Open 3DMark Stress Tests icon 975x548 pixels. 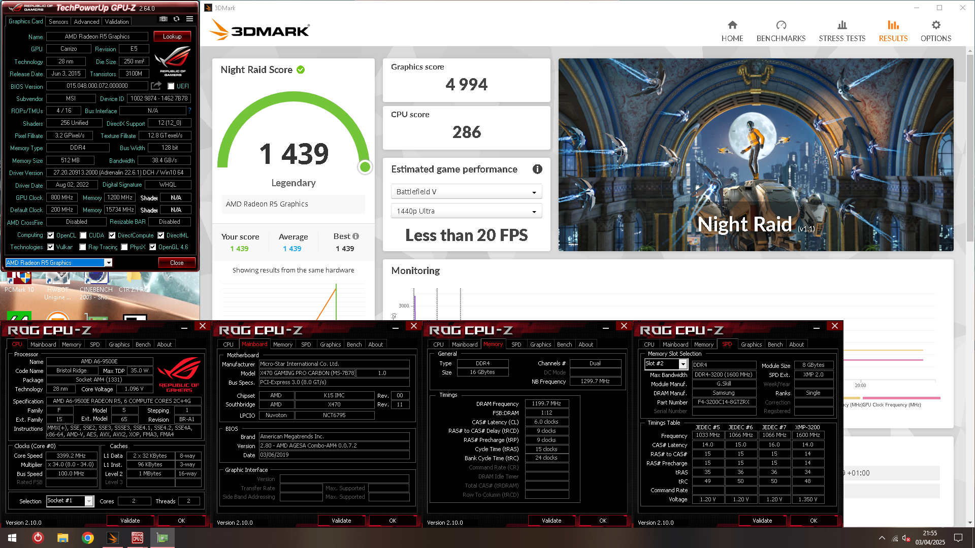point(842,25)
